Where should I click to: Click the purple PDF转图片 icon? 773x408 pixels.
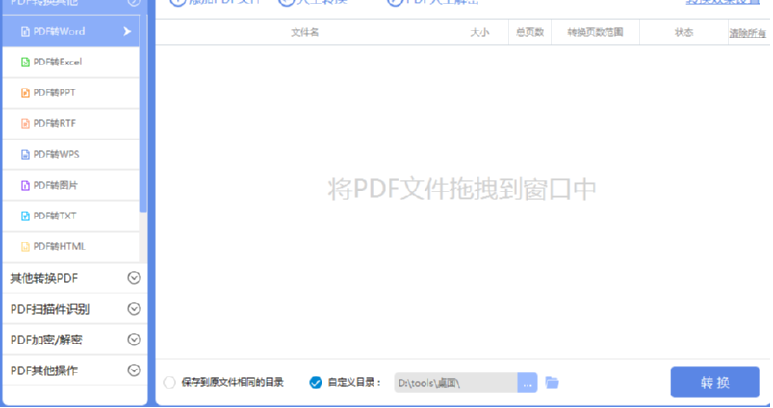(x=25, y=186)
